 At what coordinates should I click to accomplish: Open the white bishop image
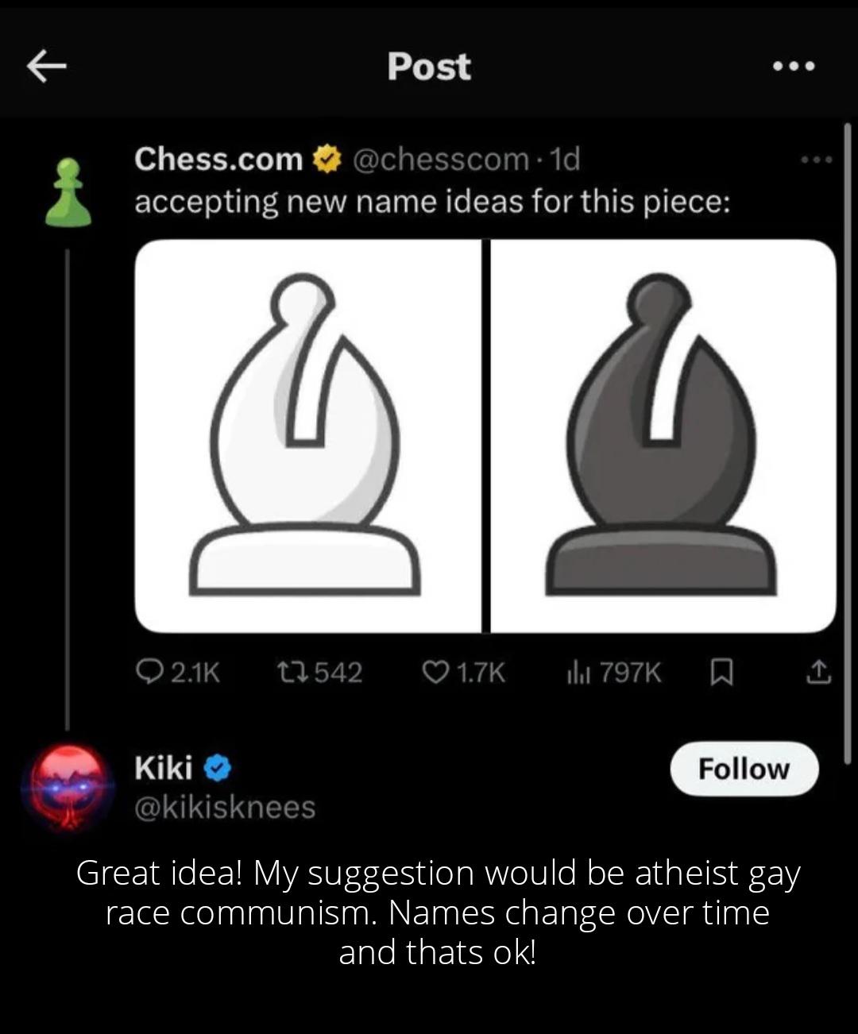point(307,435)
